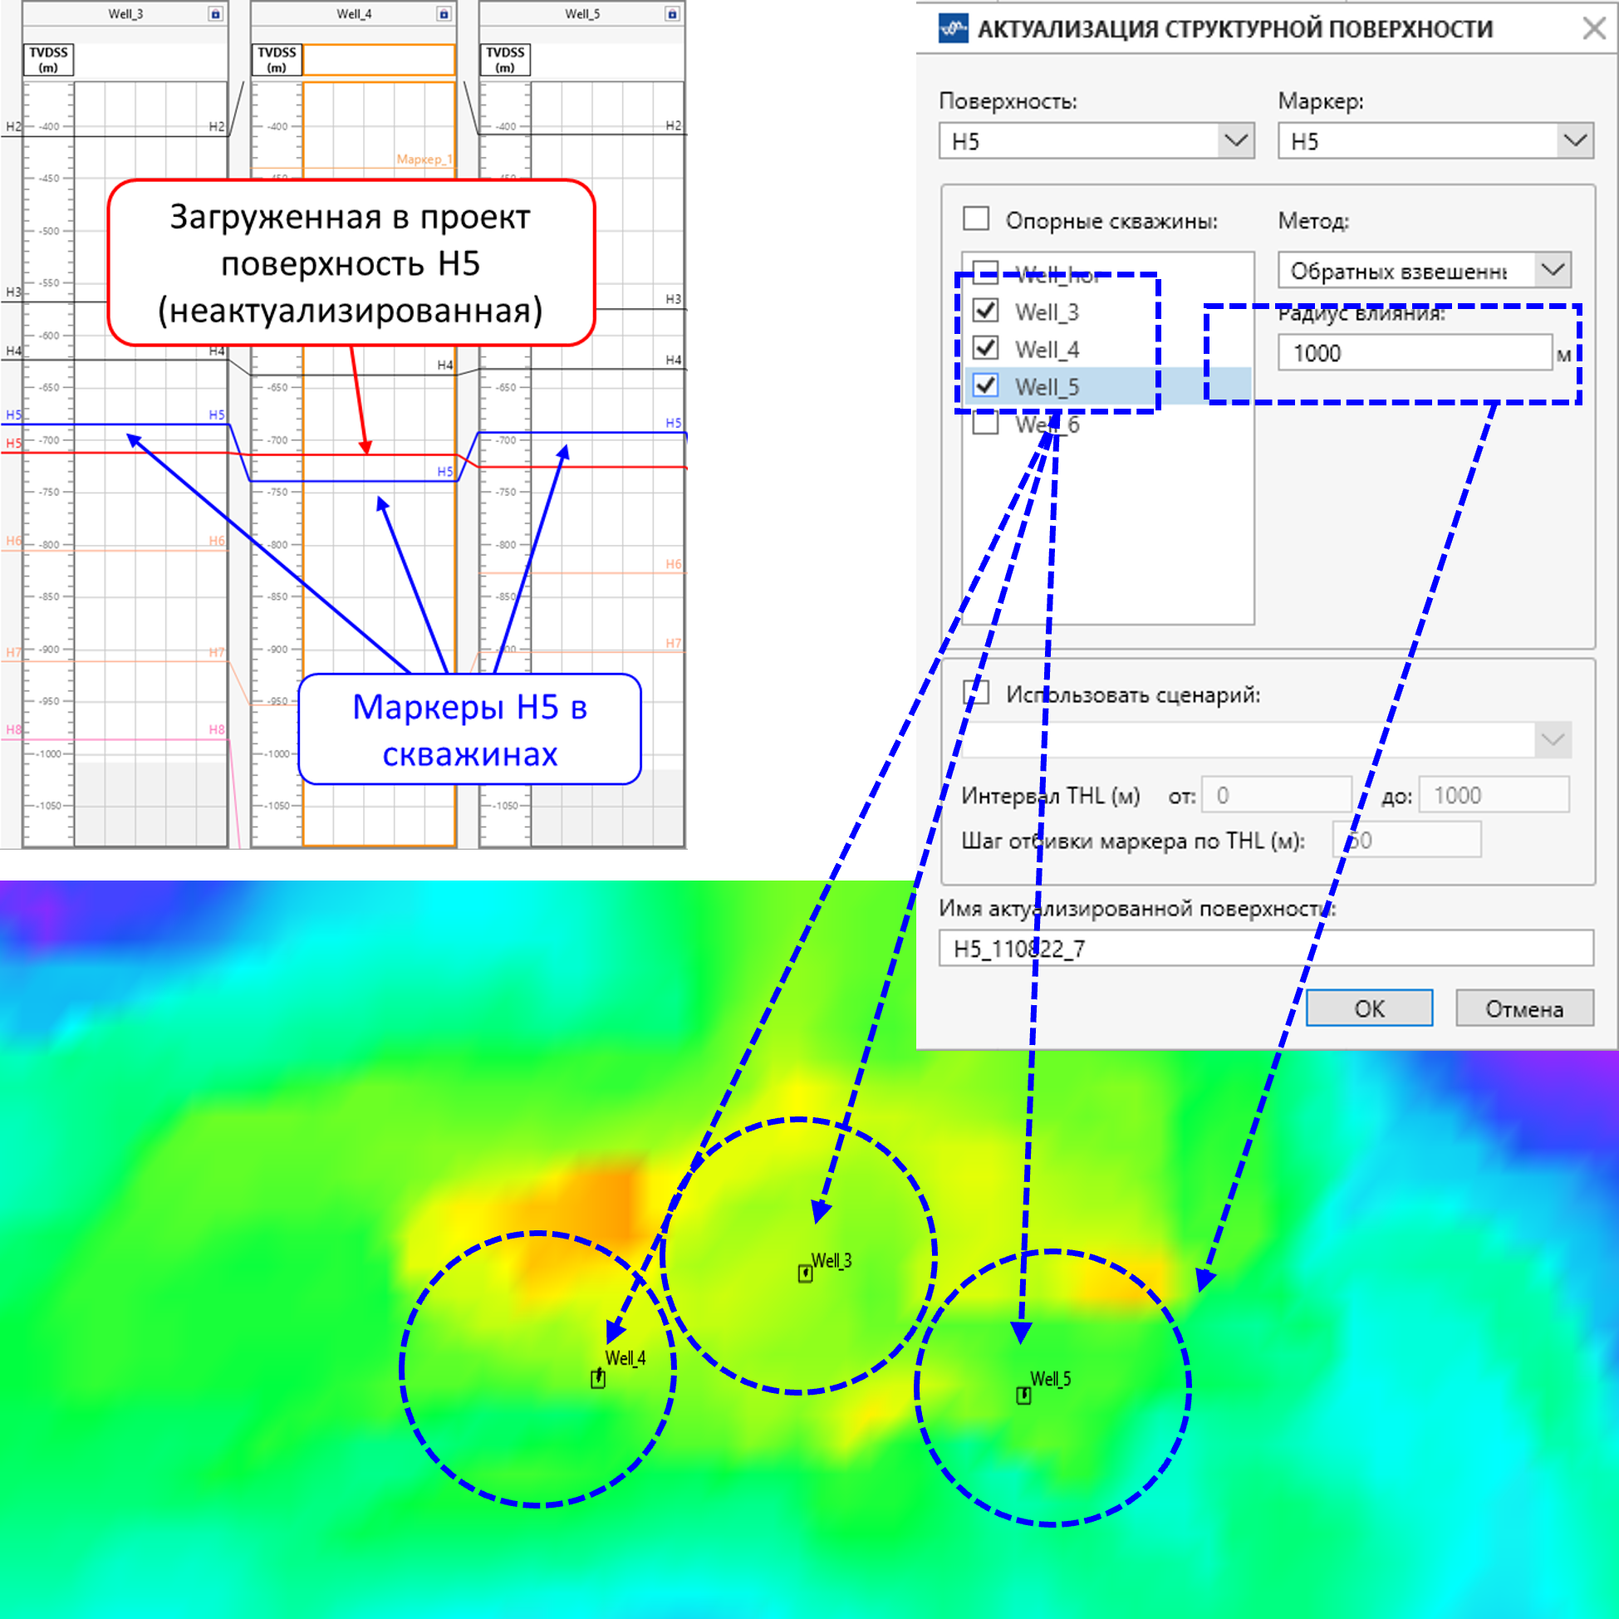Click the THL interval 'от' field
This screenshot has width=1619, height=1619.
[x=1277, y=794]
